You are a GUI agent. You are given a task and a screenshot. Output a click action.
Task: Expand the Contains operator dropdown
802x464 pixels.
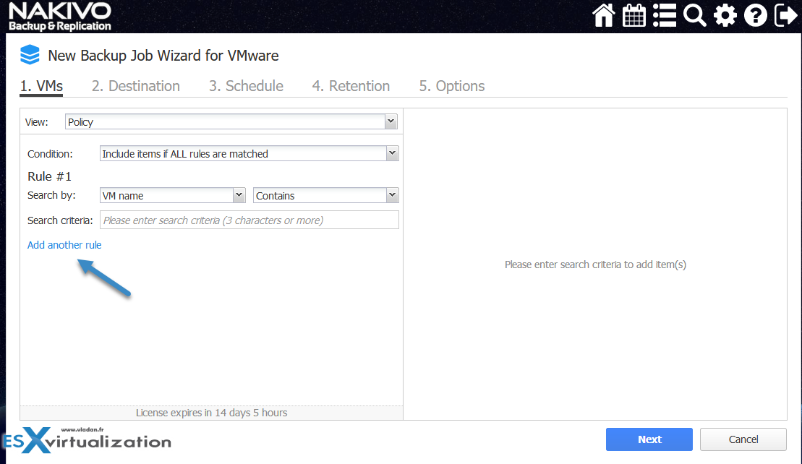pos(326,195)
